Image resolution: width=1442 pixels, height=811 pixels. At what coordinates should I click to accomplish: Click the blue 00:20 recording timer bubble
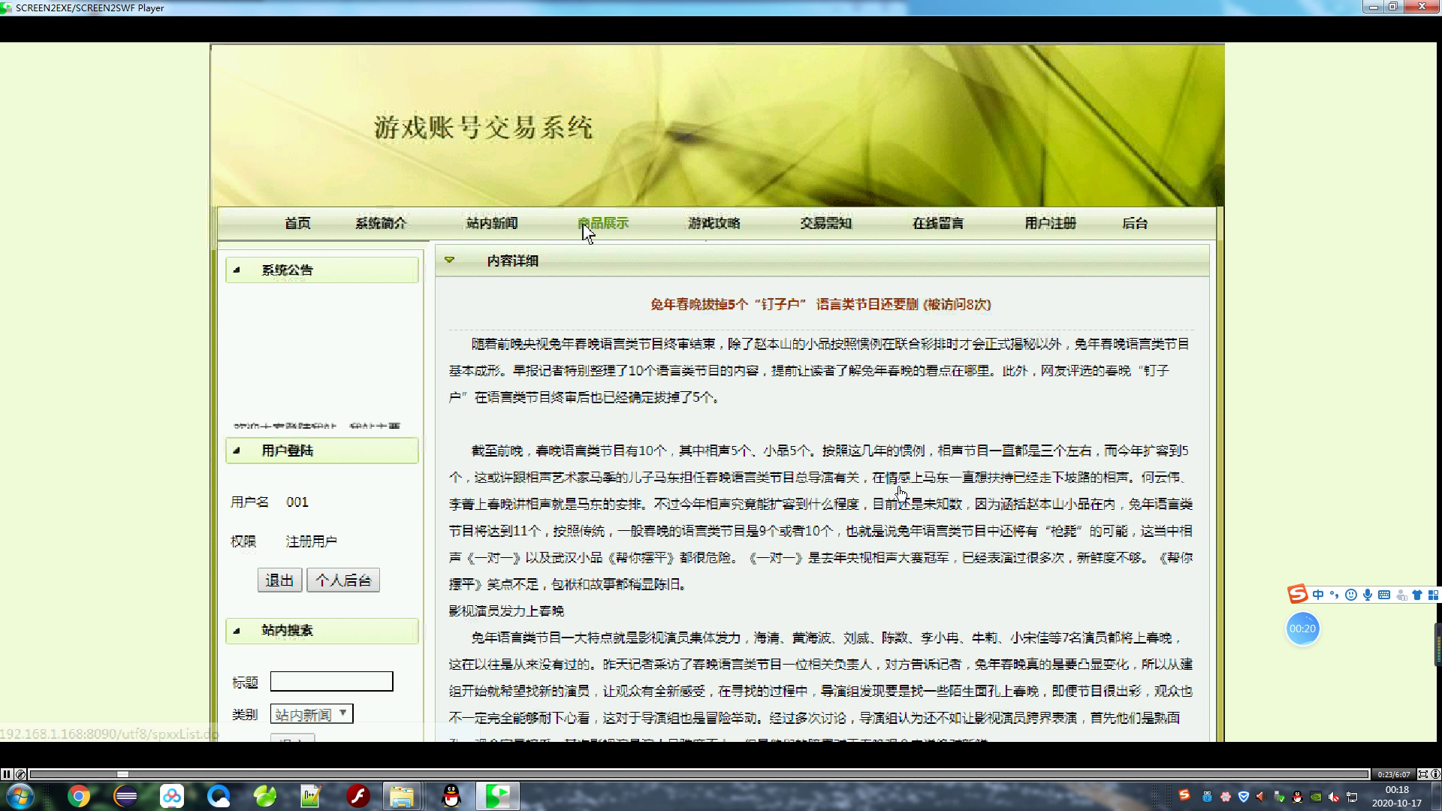1302,629
